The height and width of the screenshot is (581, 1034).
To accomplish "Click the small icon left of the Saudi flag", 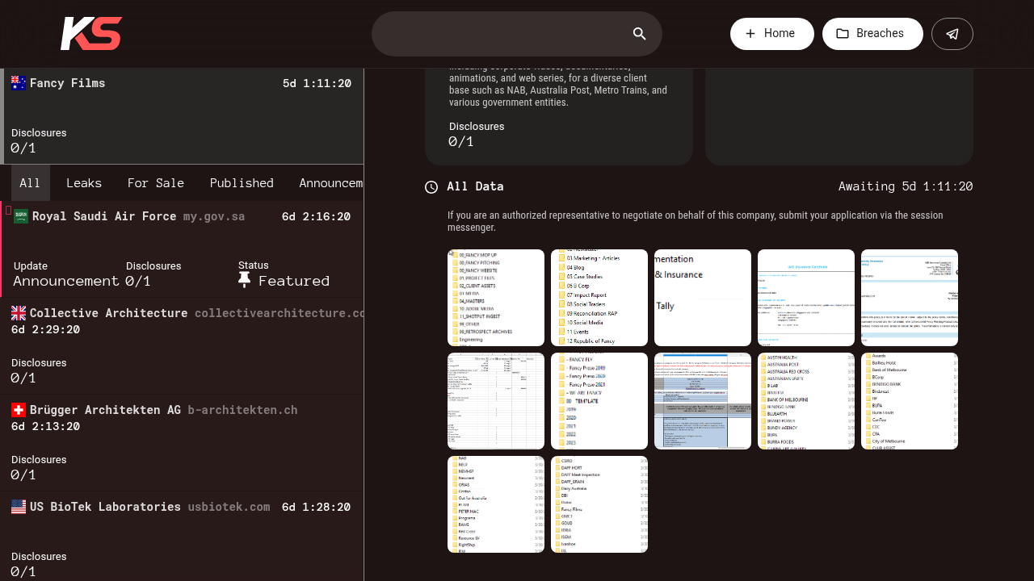I will click(x=8, y=211).
